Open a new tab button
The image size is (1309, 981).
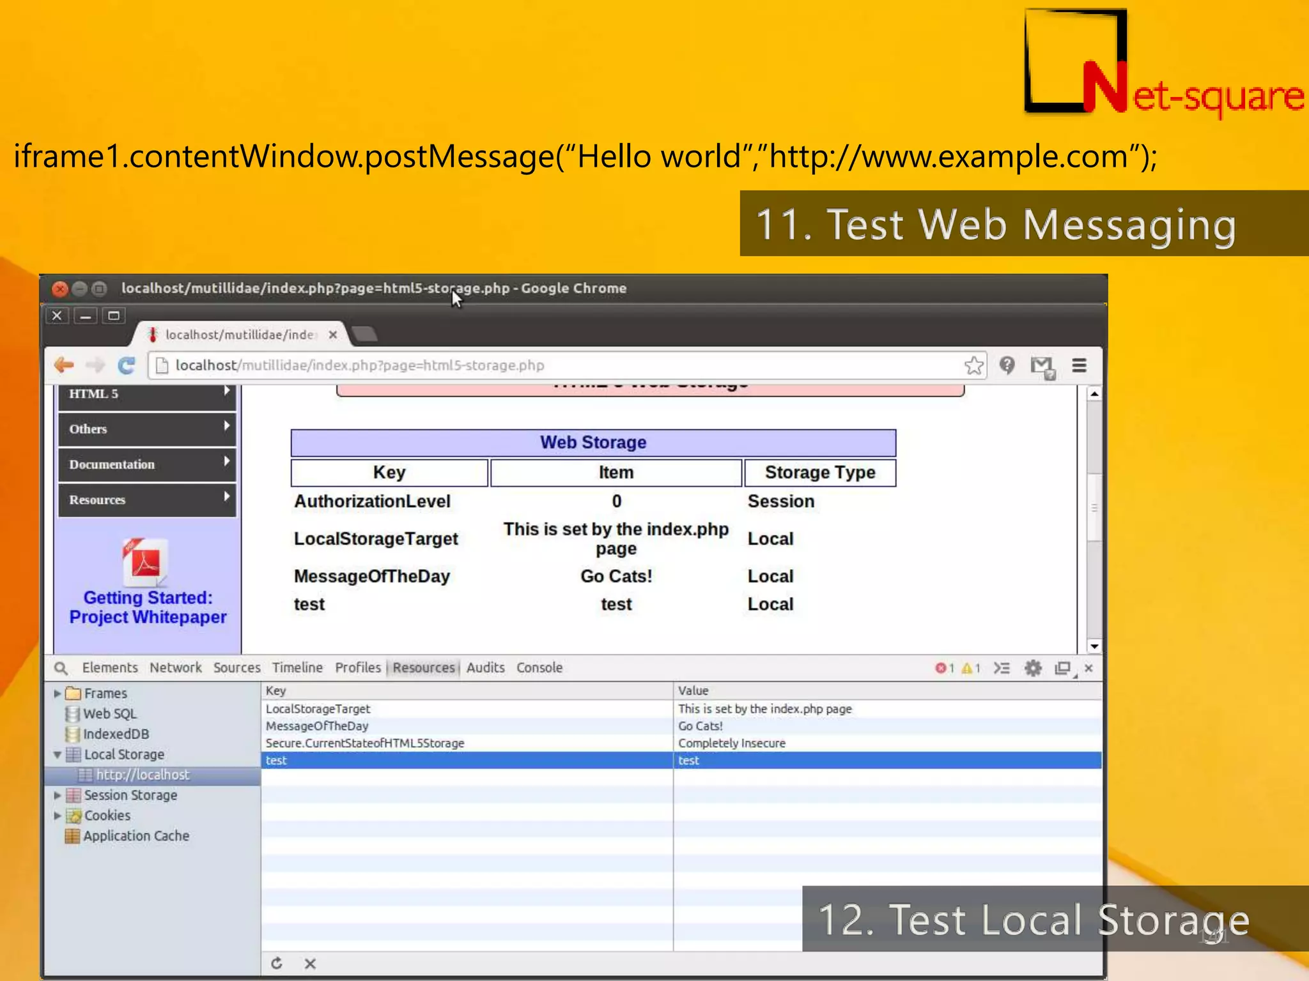[x=364, y=334]
